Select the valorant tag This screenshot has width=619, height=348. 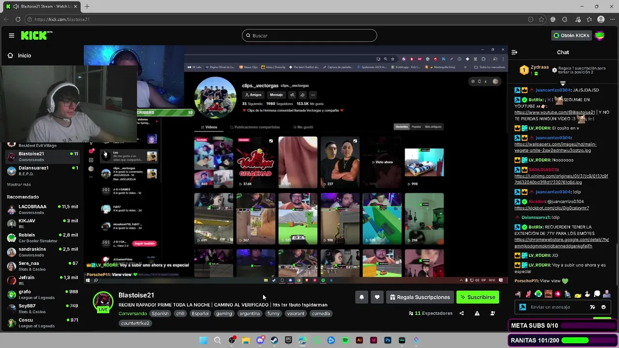(x=295, y=313)
